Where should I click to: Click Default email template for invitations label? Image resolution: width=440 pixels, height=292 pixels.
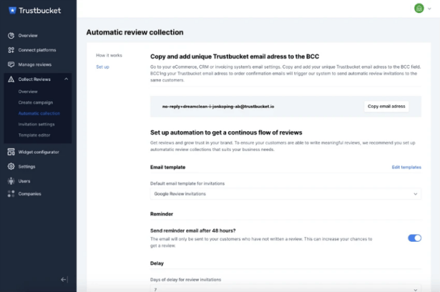[x=188, y=183]
